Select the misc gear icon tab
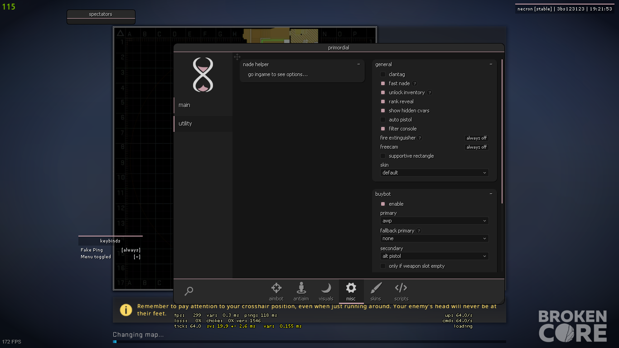 351,291
